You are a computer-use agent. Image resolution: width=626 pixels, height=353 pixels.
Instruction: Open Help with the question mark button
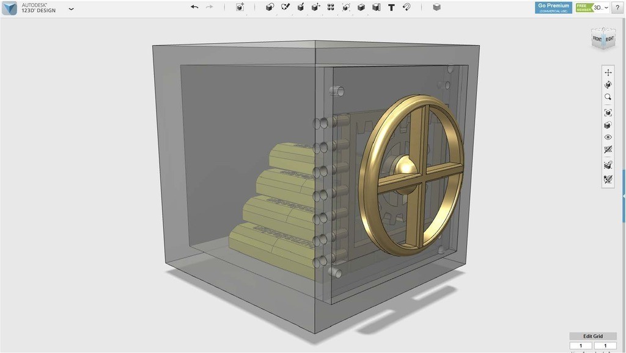617,7
